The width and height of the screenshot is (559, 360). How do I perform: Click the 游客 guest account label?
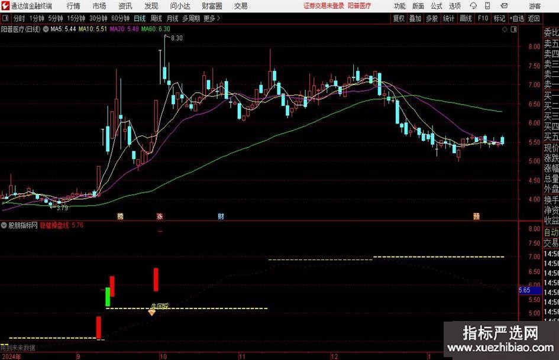pyautogui.click(x=535, y=6)
